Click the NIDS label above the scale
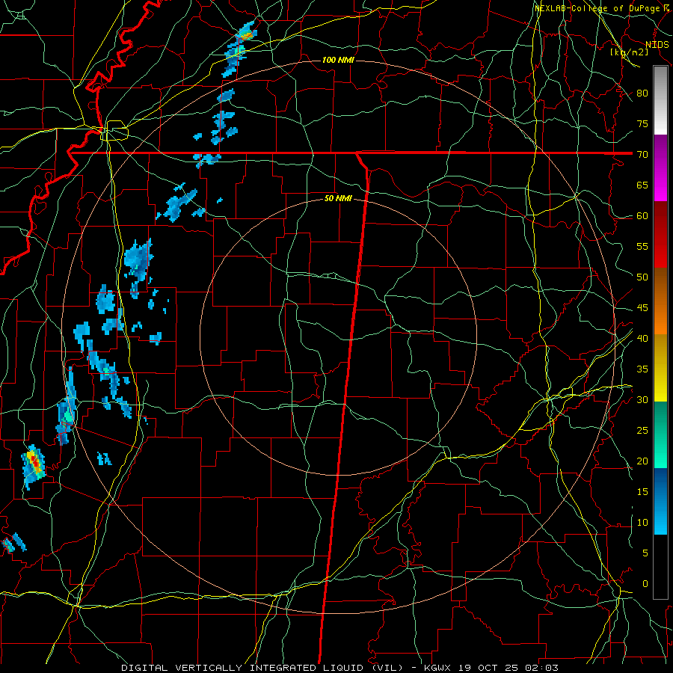 coord(657,45)
